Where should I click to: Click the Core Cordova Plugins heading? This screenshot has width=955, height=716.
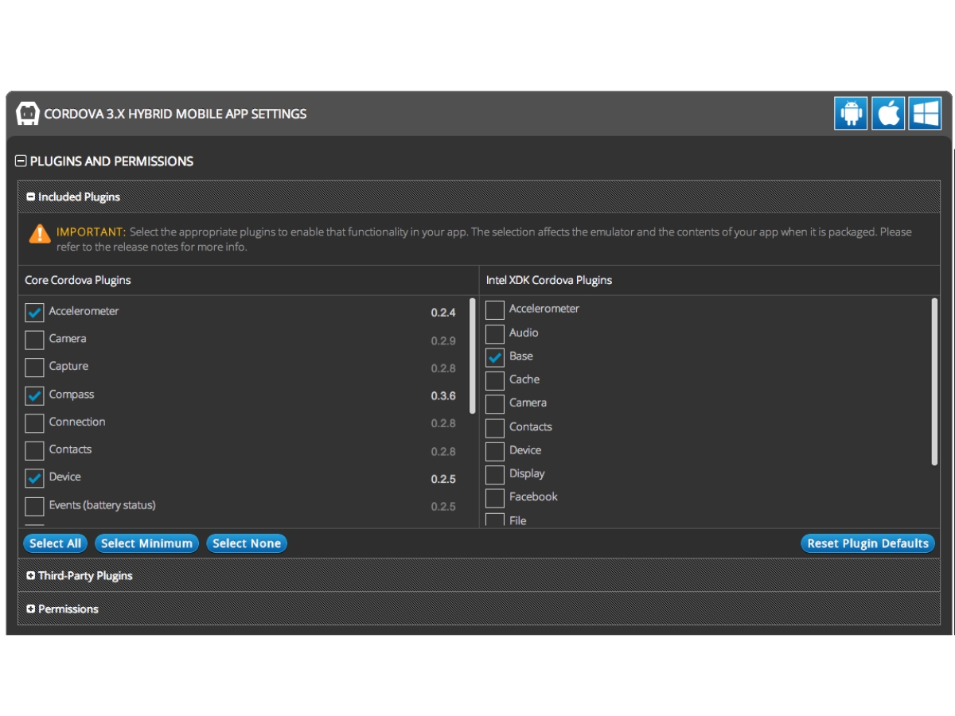point(78,280)
